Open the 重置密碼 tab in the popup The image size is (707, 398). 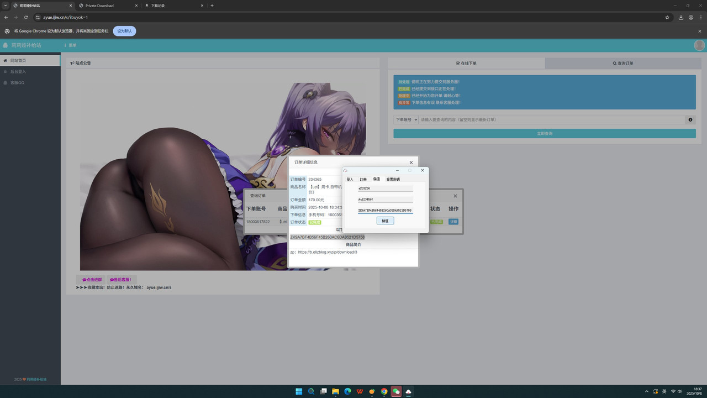click(393, 179)
